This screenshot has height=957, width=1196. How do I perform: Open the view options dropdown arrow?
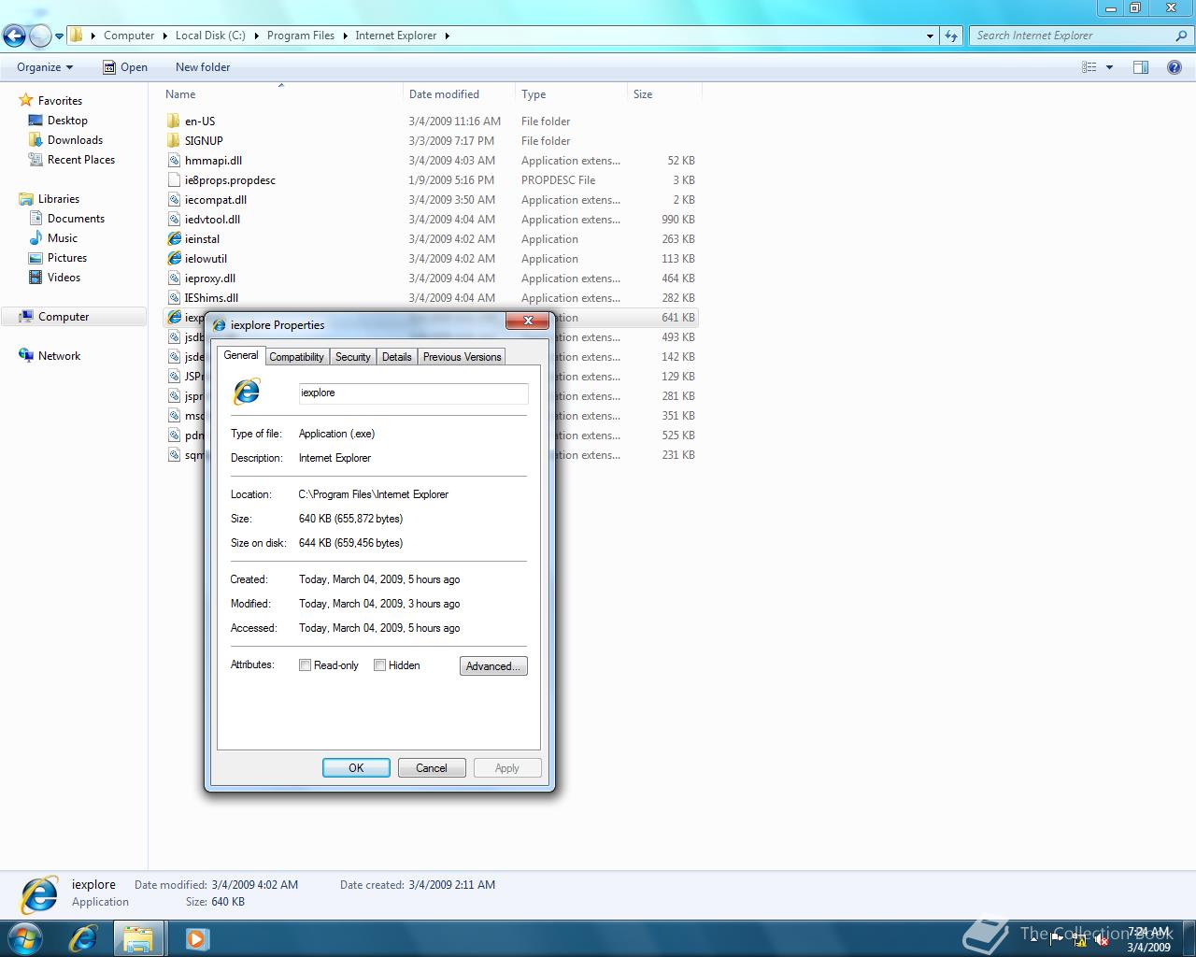point(1109,67)
